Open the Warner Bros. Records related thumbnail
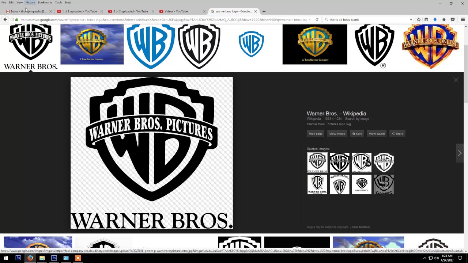The height and width of the screenshot is (263, 468). 317,184
